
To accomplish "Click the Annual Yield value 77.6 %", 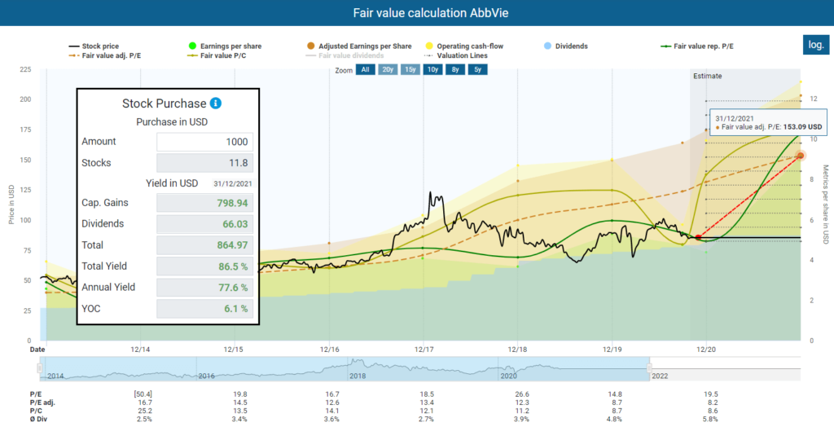I will click(x=204, y=288).
